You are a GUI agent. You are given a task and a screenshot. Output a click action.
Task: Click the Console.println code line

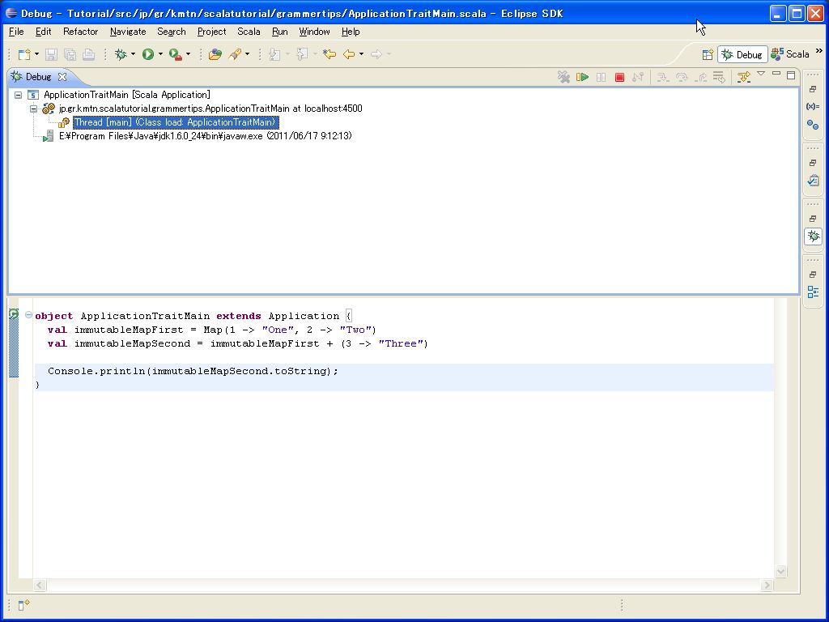193,371
